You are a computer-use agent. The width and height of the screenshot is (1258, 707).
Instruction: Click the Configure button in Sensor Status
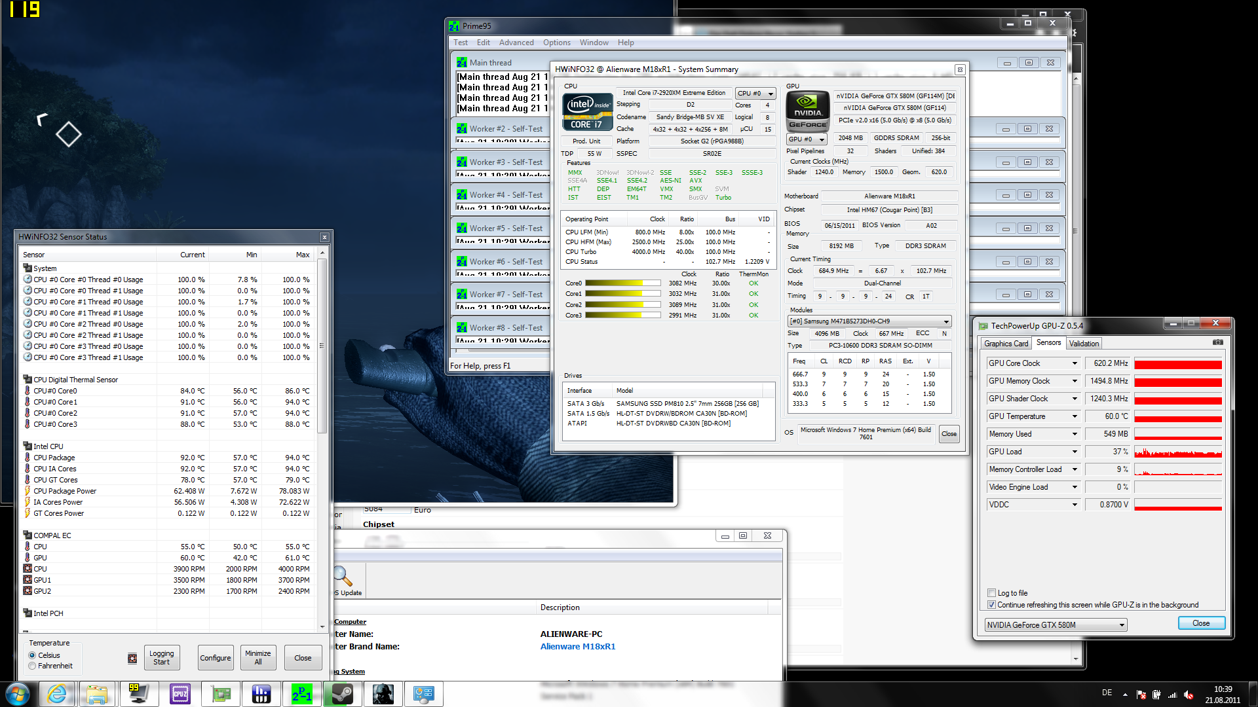pos(216,658)
